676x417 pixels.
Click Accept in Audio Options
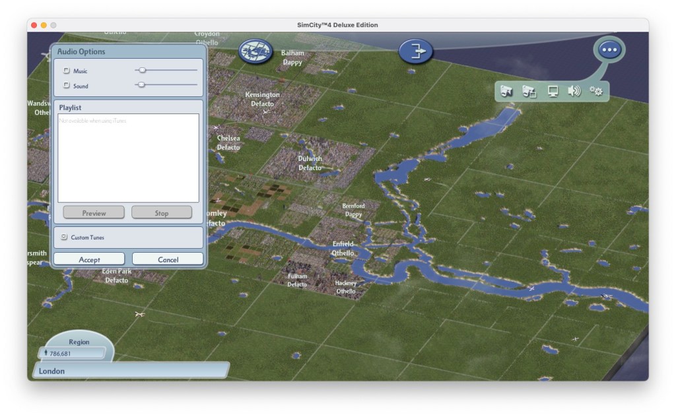[89, 259]
